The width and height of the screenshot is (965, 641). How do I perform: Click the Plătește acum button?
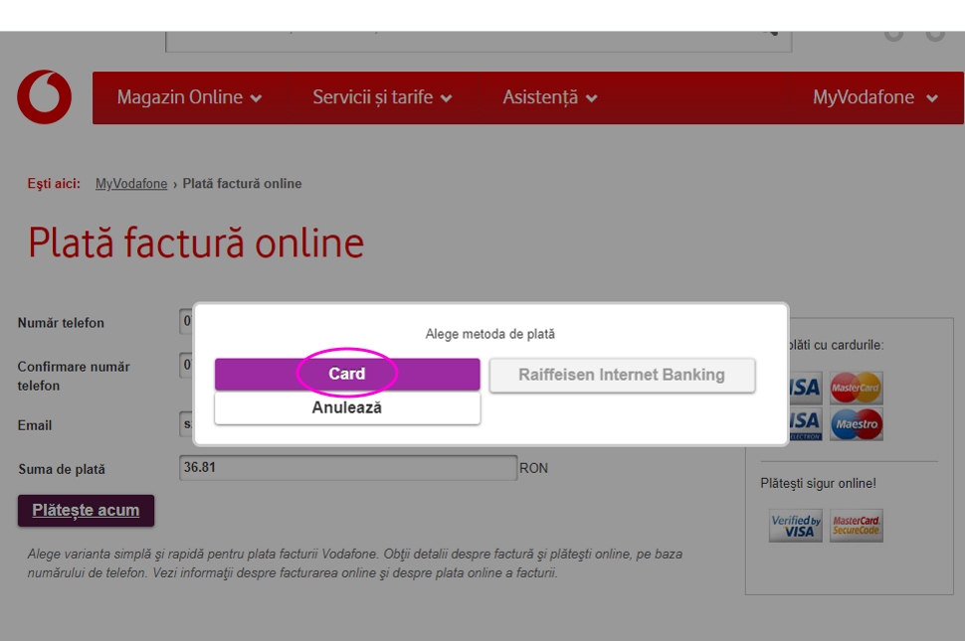click(86, 511)
